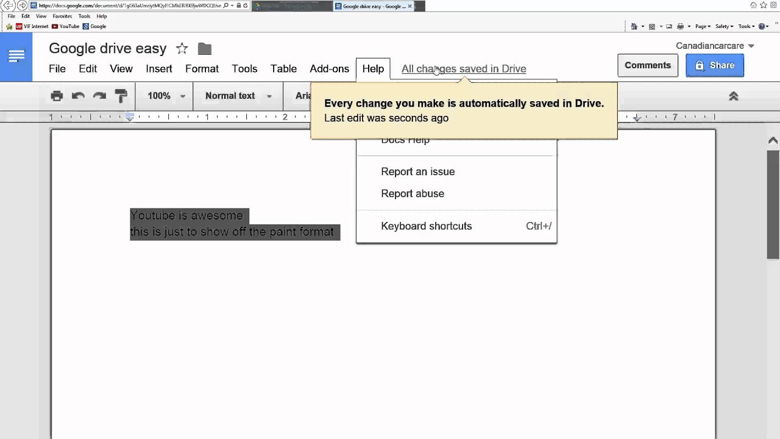Screen dimensions: 780x439
Task: Open the Format menu
Action: 202,69
